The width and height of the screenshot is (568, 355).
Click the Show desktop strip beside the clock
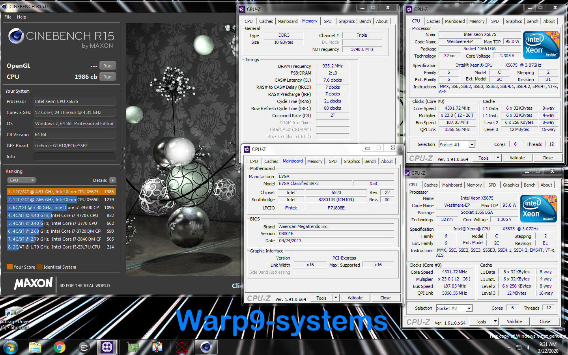(x=565, y=348)
